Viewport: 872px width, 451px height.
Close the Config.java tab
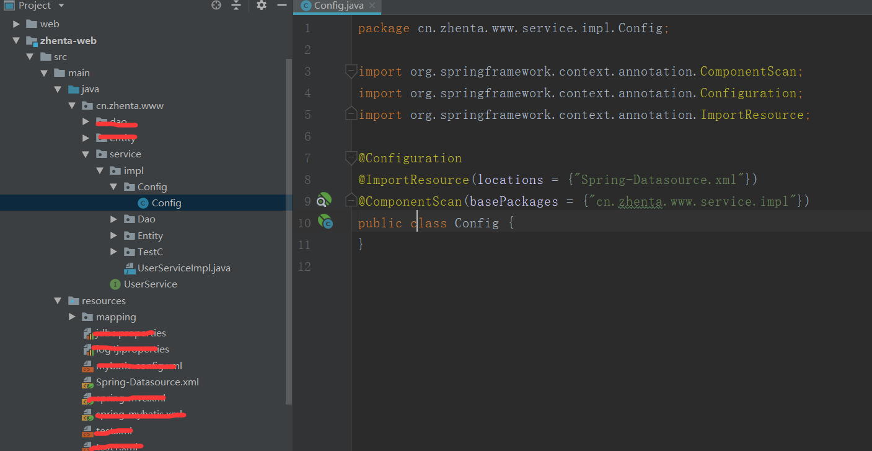pyautogui.click(x=372, y=6)
